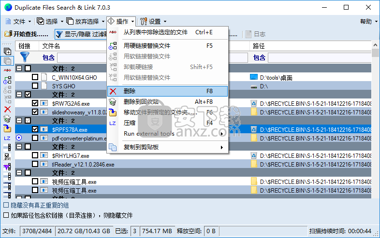Expand the 复制到剪贴板 submenu

click(x=167, y=147)
